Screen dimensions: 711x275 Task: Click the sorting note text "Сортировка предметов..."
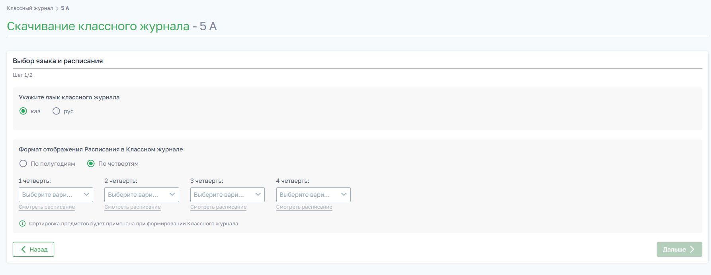[x=133, y=224]
